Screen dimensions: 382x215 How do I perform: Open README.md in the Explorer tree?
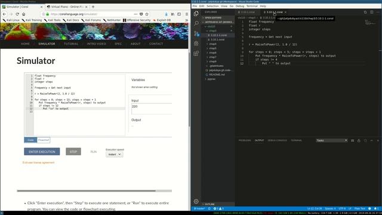(x=217, y=75)
